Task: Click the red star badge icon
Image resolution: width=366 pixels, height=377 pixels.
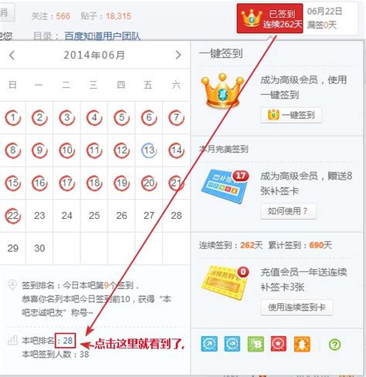Action: coord(279,344)
